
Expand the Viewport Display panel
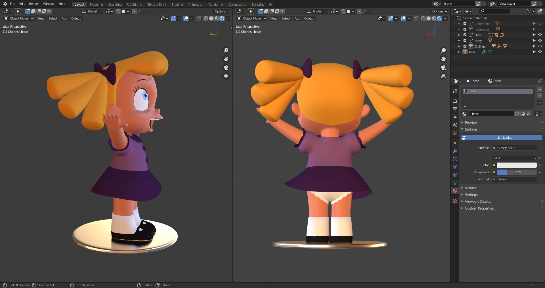point(478,202)
